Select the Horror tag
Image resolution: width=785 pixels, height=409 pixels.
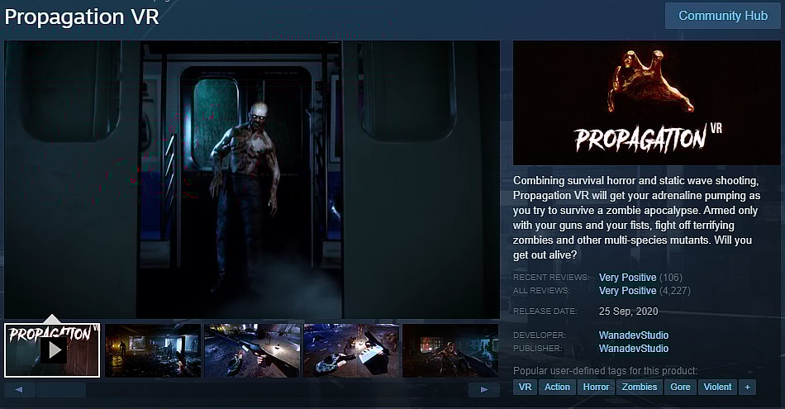pos(596,387)
